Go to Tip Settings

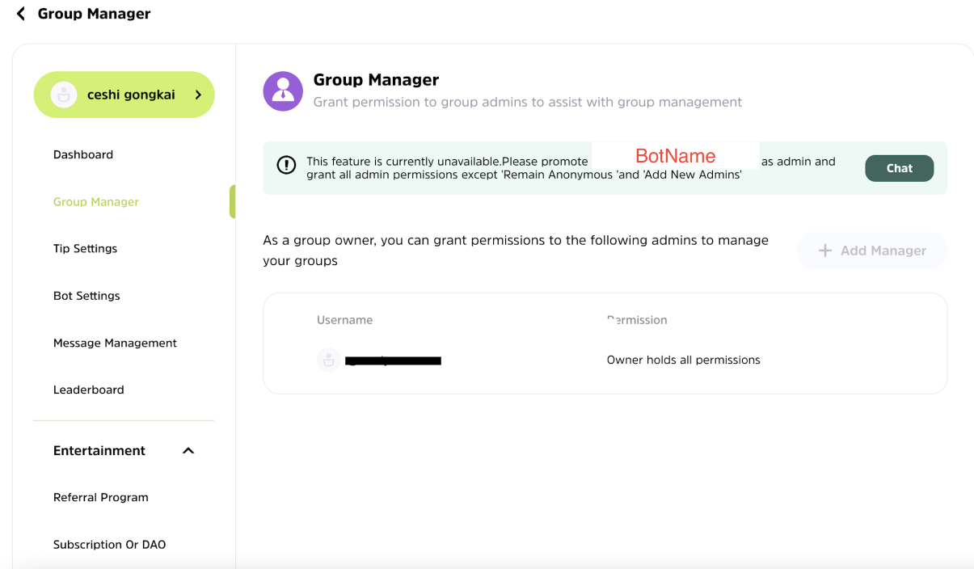86,249
